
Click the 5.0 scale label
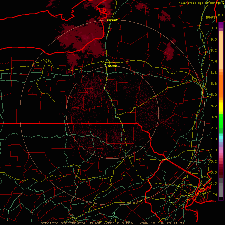coord(214,95)
